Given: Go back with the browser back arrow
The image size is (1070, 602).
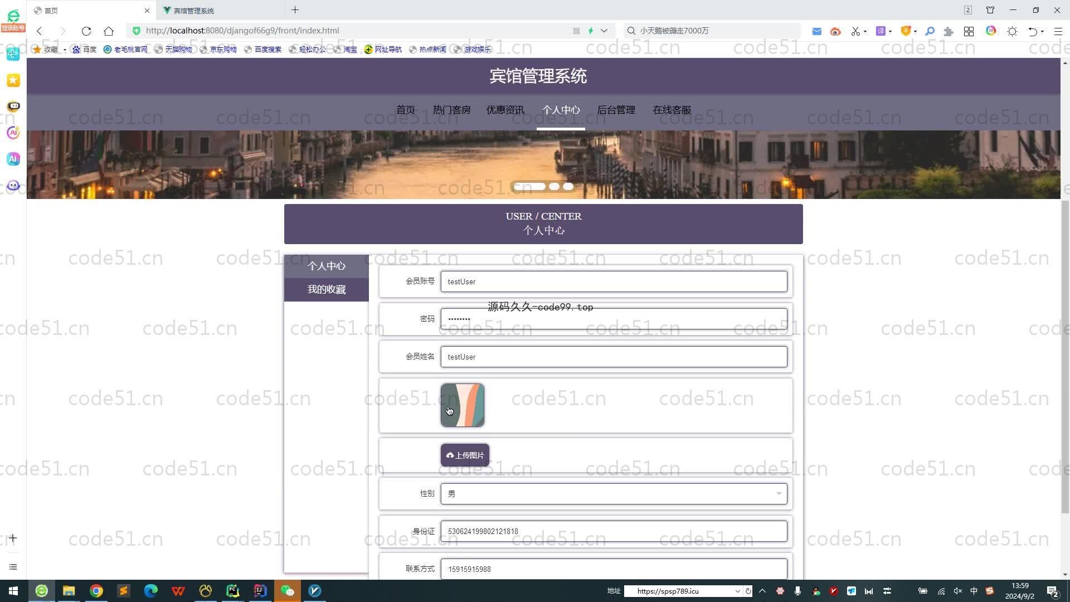Looking at the screenshot, I should pos(40,31).
